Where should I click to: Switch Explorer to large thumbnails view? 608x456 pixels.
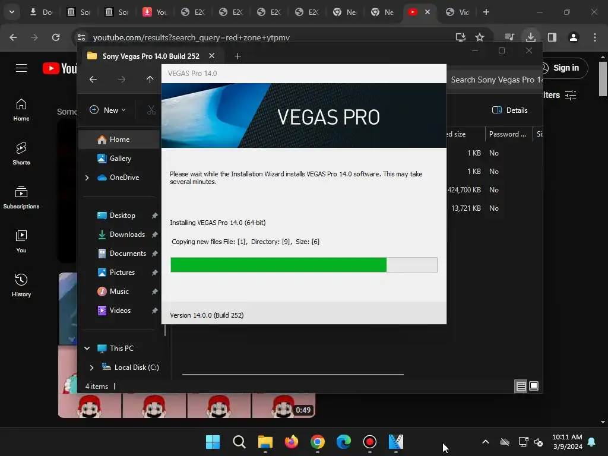coord(534,386)
